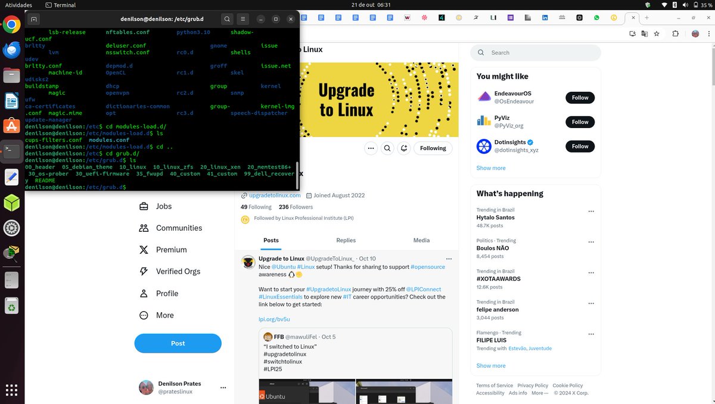Open the terminal hamburger menu
Screen dimensions: 715x404
point(243,18)
